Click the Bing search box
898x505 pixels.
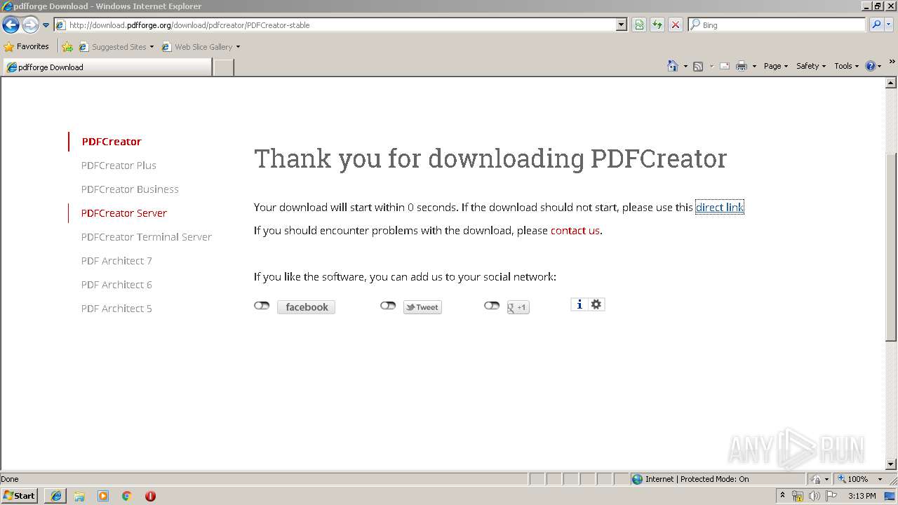pyautogui.click(x=777, y=25)
